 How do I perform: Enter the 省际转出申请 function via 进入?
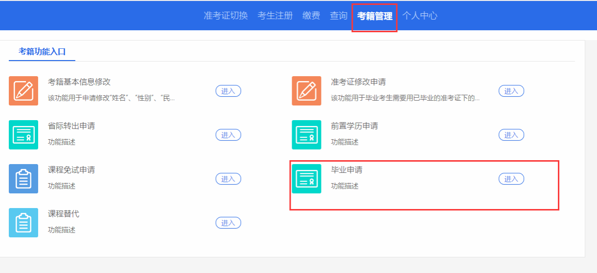(228, 135)
